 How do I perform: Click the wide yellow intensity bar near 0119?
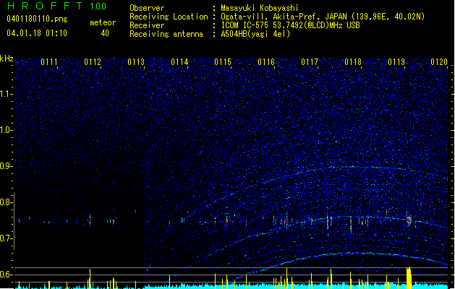click(409, 277)
